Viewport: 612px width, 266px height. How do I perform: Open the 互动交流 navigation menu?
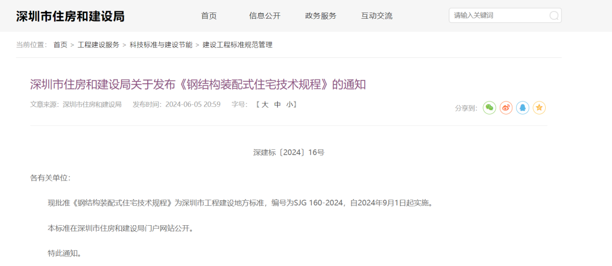pyautogui.click(x=377, y=16)
